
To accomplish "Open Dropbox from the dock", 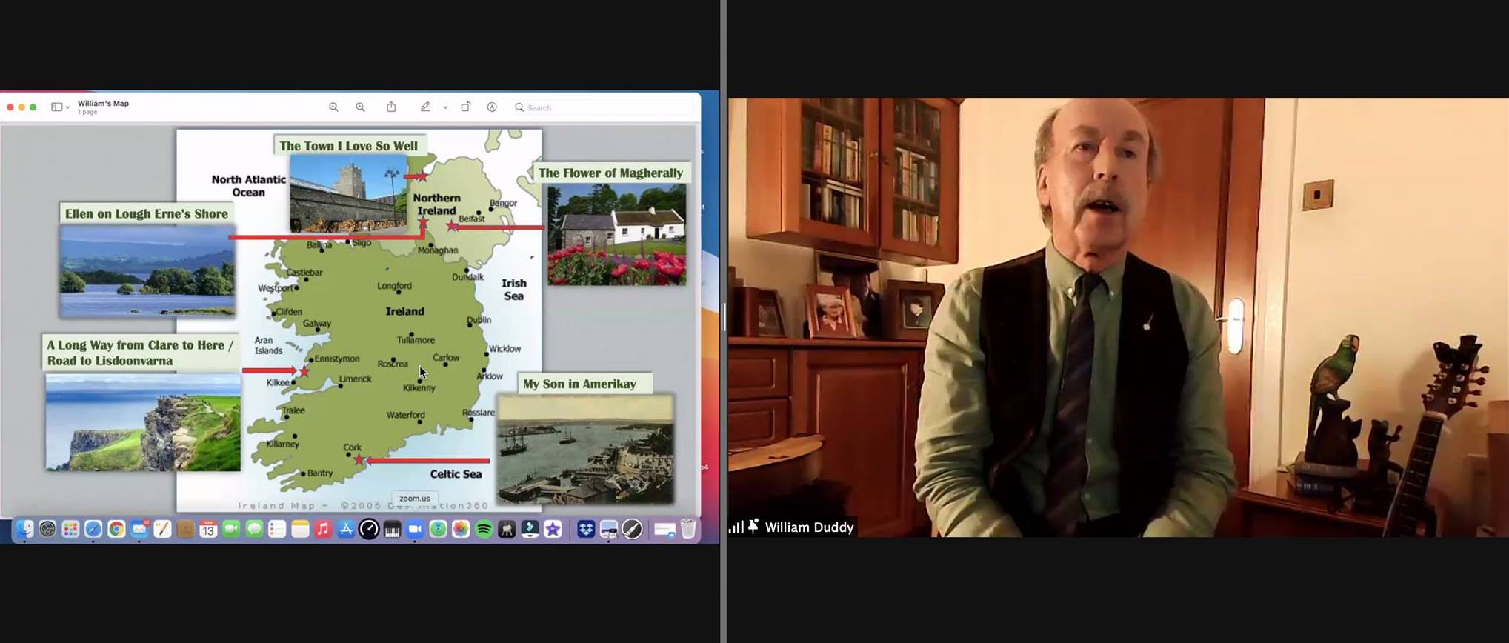I will [586, 529].
